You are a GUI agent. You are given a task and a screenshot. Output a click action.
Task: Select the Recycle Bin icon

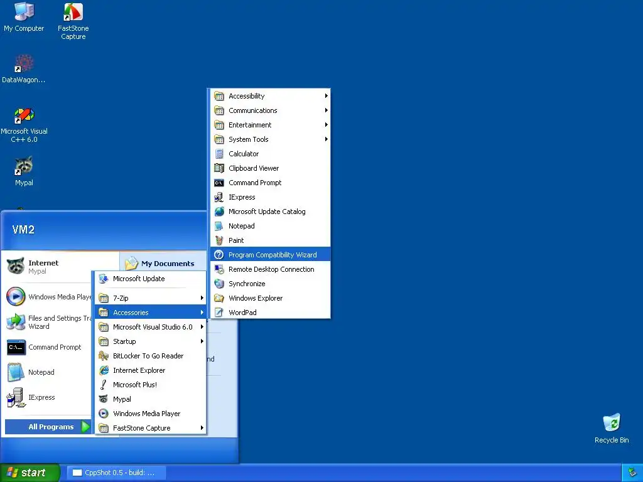tap(612, 428)
